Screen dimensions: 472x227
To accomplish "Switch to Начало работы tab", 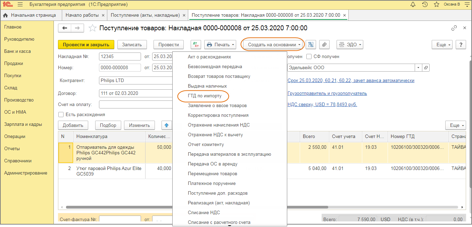I will click(x=82, y=15).
